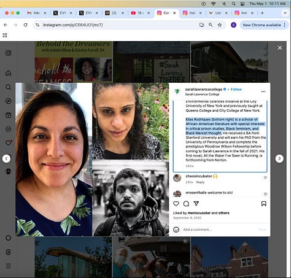
Task: Like chaosincubator's comment
Action: (265, 177)
